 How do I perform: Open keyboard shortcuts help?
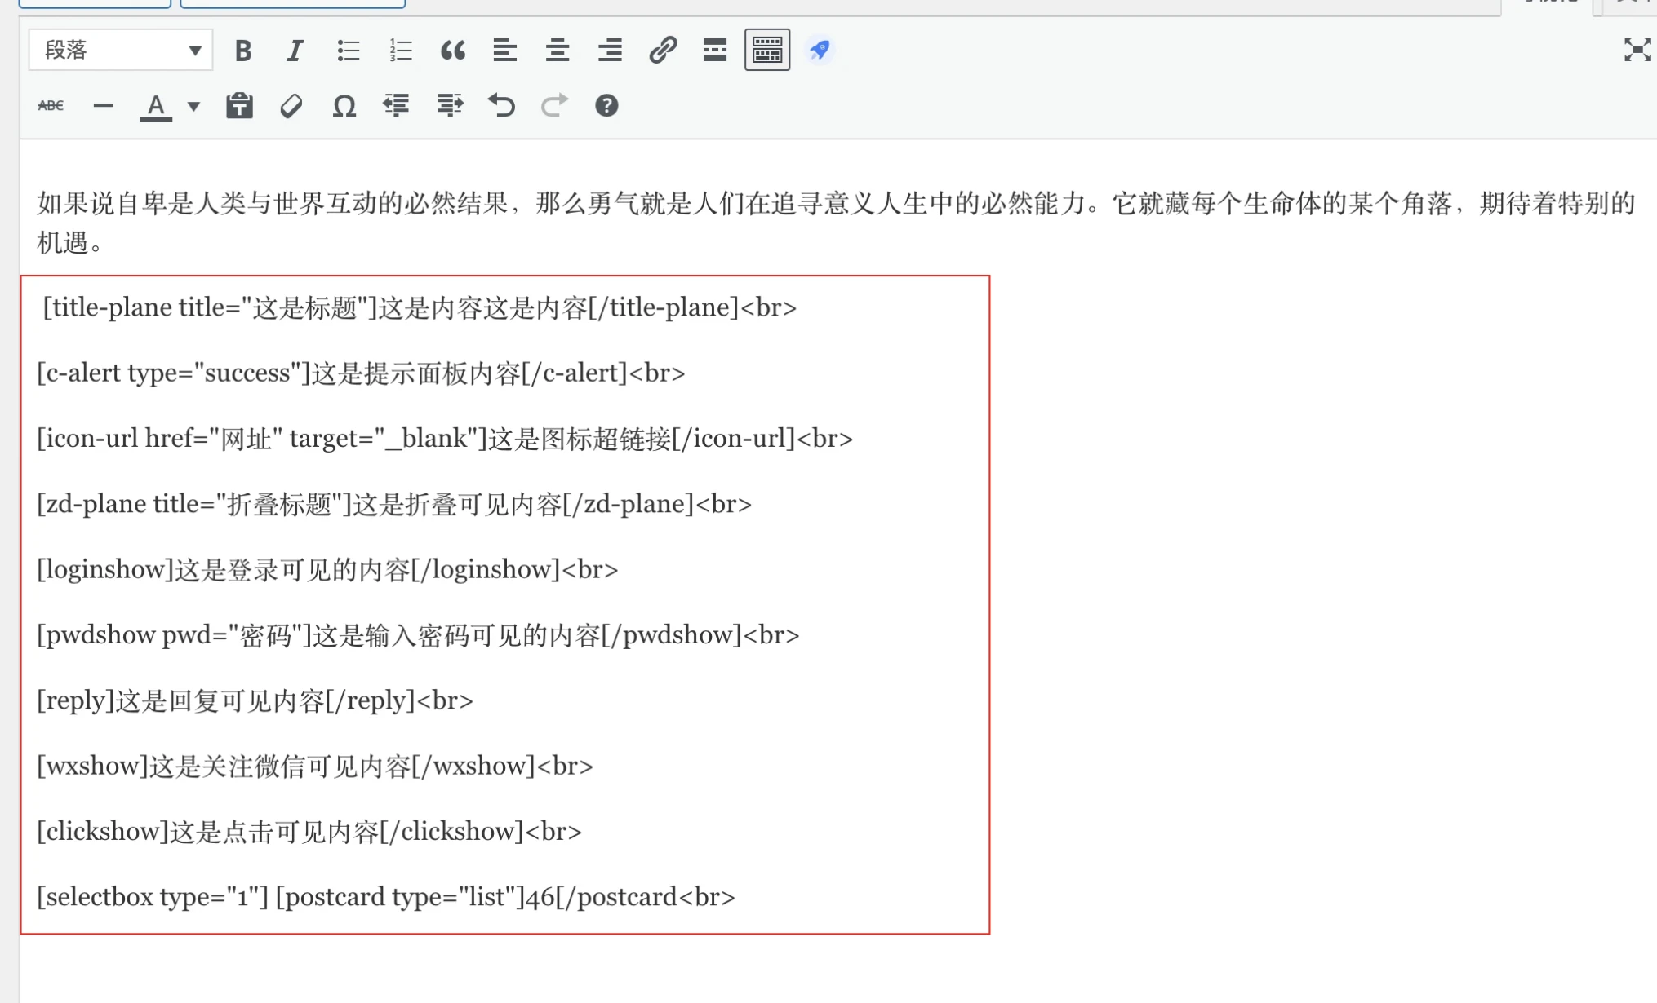(x=606, y=106)
